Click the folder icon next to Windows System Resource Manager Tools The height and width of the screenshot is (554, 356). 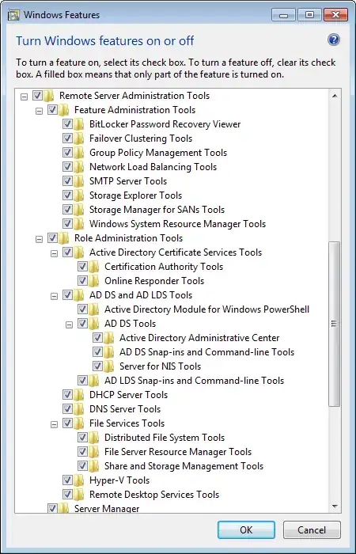click(x=79, y=224)
